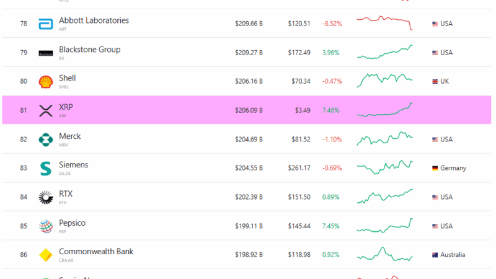496x279 pixels.
Task: Click the RTX logo icon
Action: (45, 197)
